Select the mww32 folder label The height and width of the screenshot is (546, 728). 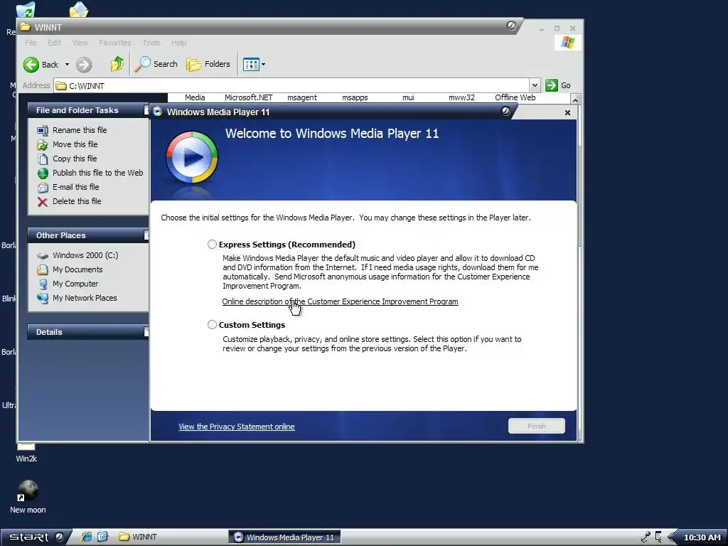[461, 97]
